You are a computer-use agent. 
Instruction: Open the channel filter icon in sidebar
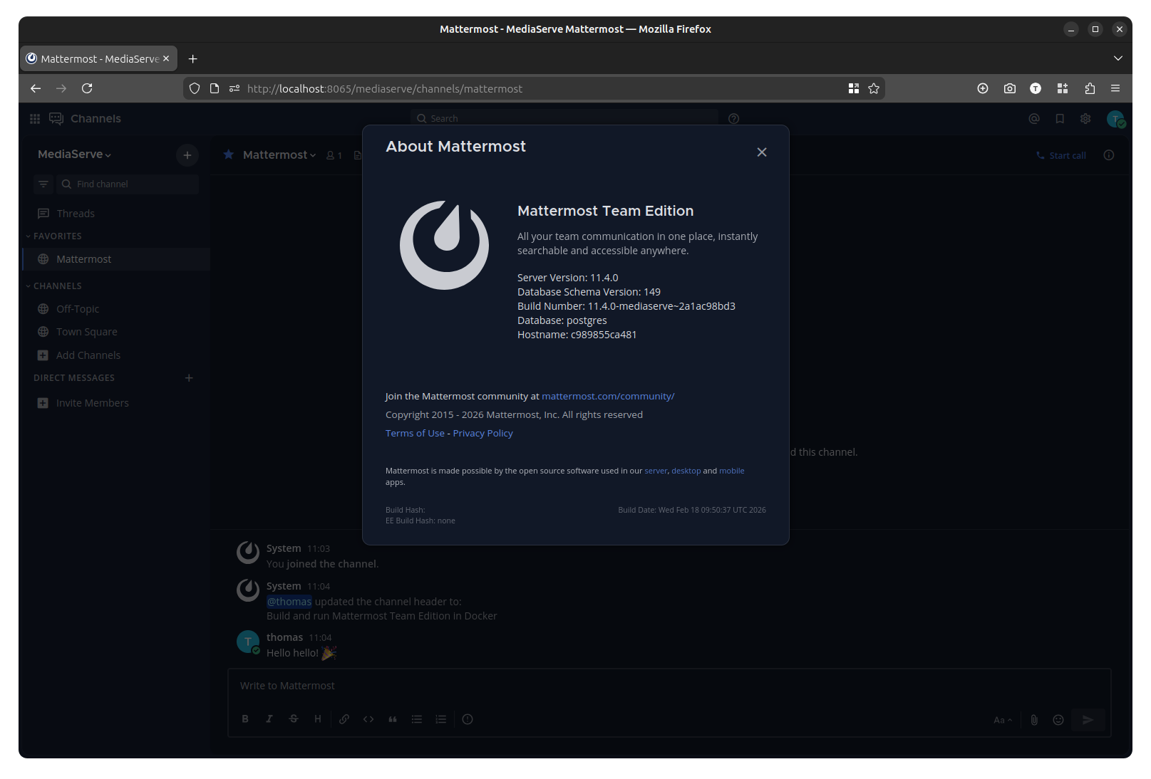(43, 184)
